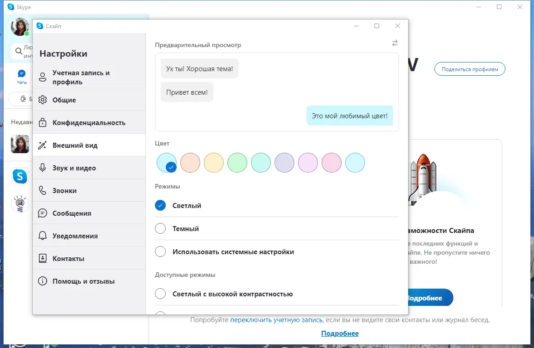
Task: Open Общие settings section
Action: pos(89,100)
